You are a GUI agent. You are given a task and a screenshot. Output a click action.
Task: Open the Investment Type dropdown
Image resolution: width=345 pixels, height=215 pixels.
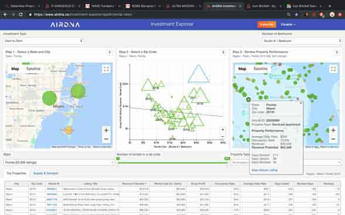coord(43,41)
